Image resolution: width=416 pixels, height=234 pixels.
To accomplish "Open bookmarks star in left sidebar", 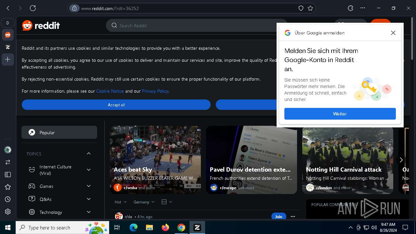I will (x=8, y=187).
